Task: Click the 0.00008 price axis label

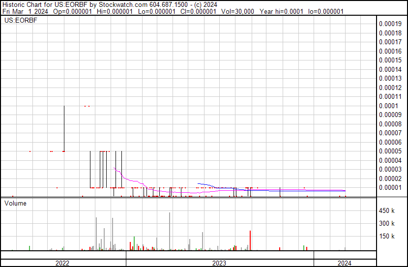Action: pyautogui.click(x=390, y=124)
